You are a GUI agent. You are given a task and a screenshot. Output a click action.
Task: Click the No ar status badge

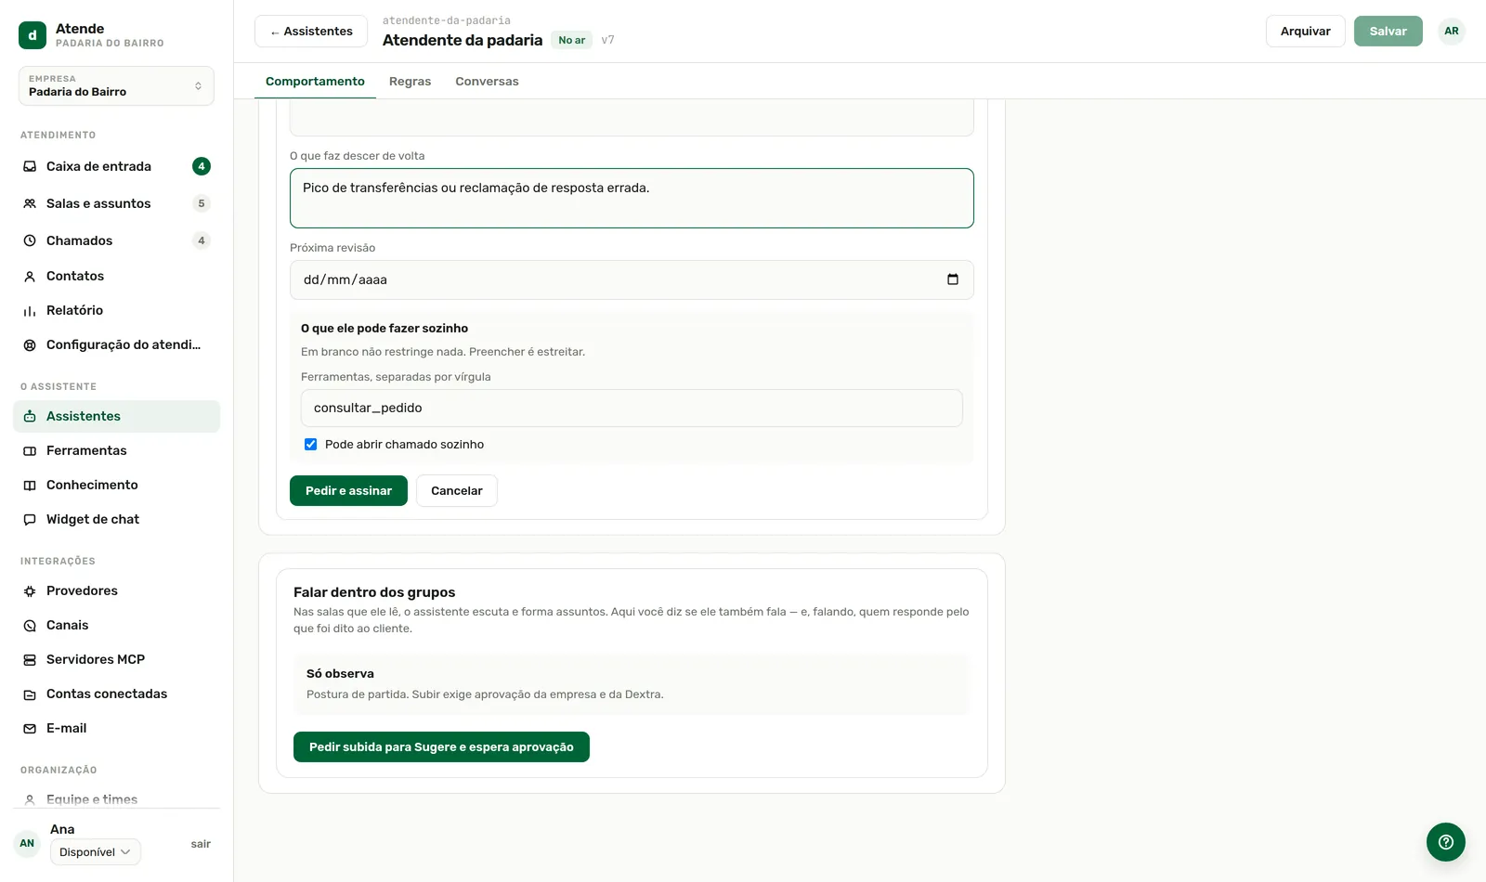571,40
